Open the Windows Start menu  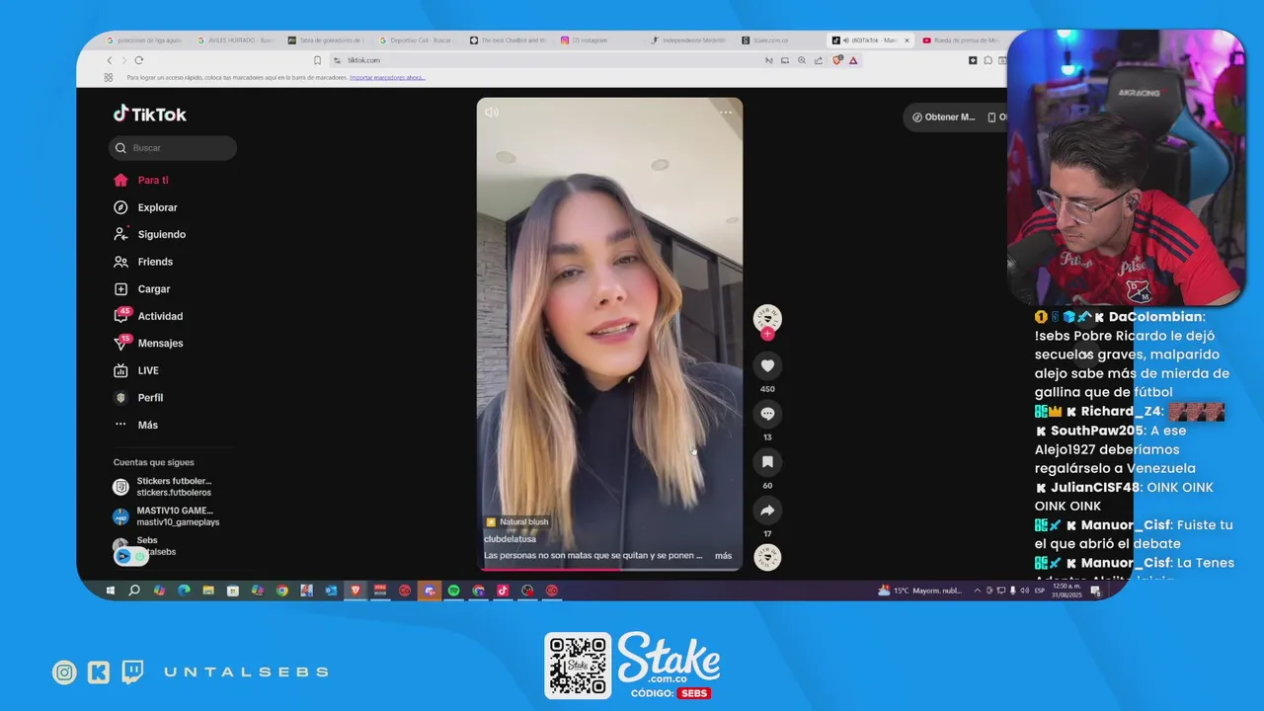click(110, 591)
